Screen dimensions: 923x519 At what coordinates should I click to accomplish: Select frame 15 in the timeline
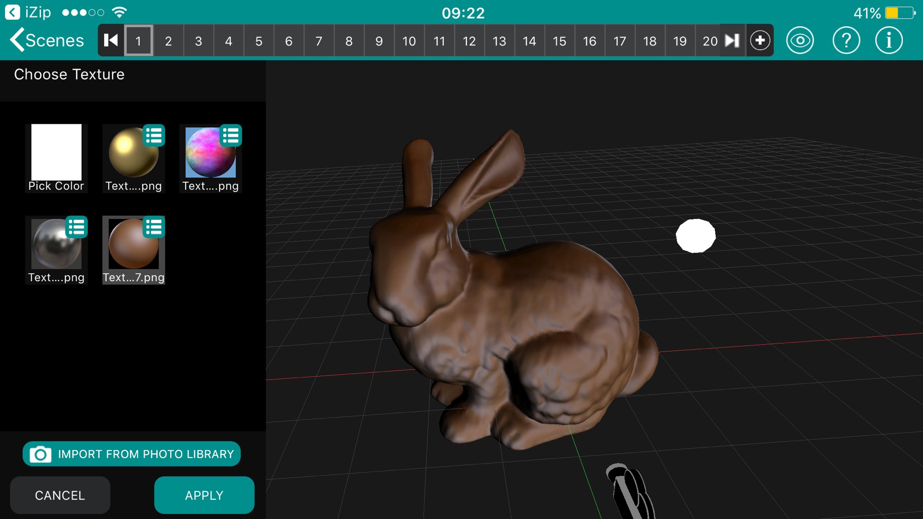pyautogui.click(x=560, y=41)
